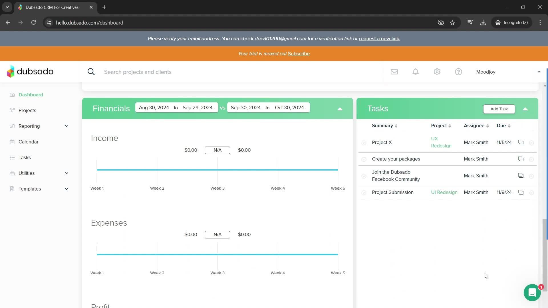Open Chrome three-dot menu
The image size is (548, 308).
click(540, 23)
